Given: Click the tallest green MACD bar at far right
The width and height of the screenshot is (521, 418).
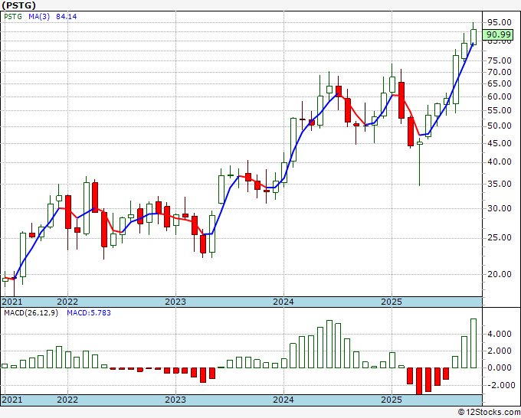Looking at the screenshot, I should pyautogui.click(x=473, y=343).
